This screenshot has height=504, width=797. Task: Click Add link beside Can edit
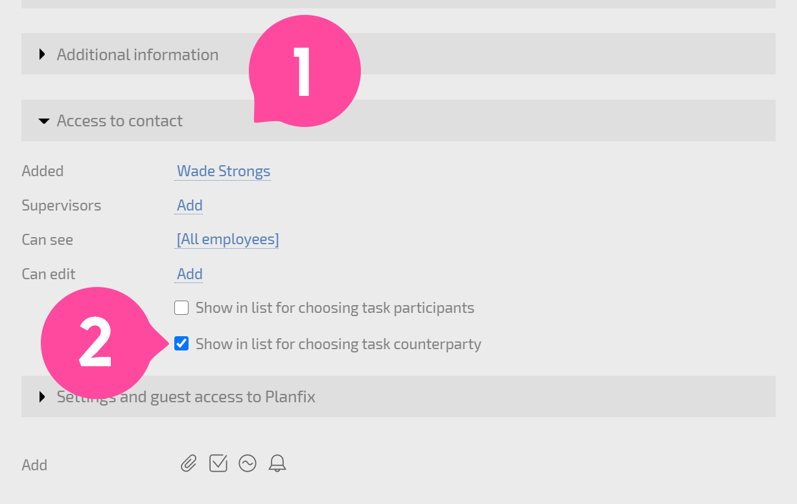pyautogui.click(x=190, y=274)
